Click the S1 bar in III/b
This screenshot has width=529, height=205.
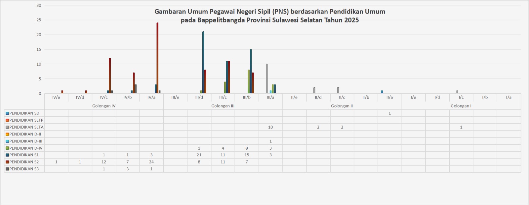coord(251,71)
